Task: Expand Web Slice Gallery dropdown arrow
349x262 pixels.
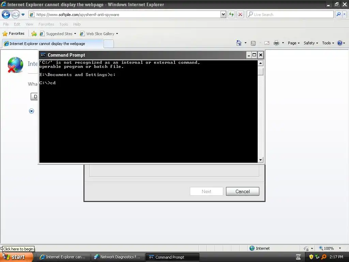Action: (x=117, y=34)
